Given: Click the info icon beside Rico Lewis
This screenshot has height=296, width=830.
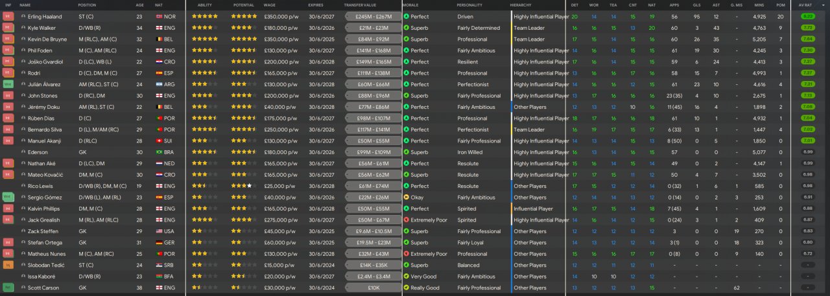Looking at the screenshot, I should pos(23,186).
